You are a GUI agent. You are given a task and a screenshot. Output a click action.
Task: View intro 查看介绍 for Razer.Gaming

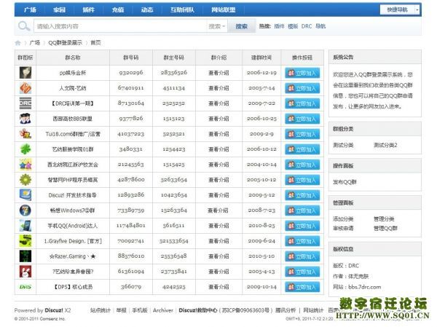(x=219, y=256)
